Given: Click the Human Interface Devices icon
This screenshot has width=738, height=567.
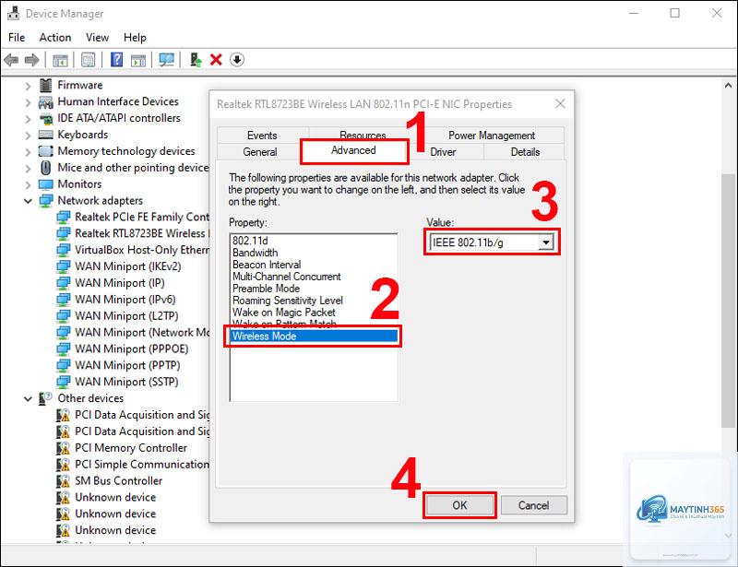Looking at the screenshot, I should (x=45, y=101).
